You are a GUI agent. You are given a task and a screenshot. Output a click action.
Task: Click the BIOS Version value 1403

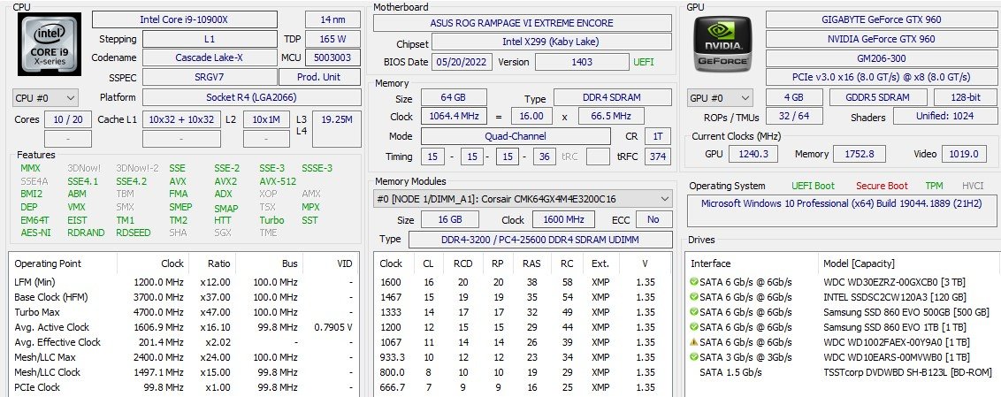582,62
